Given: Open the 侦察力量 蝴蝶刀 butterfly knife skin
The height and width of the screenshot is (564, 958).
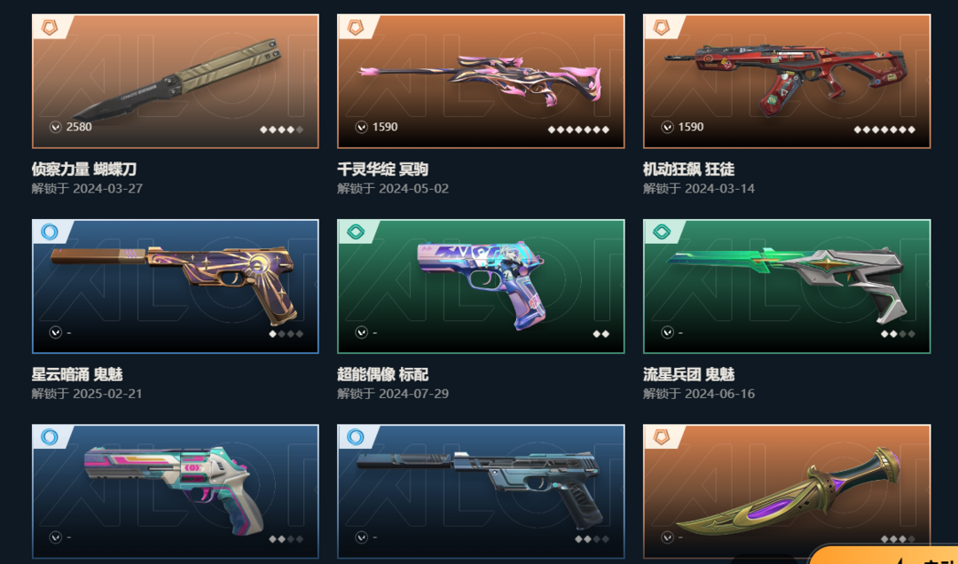Looking at the screenshot, I should click(176, 82).
